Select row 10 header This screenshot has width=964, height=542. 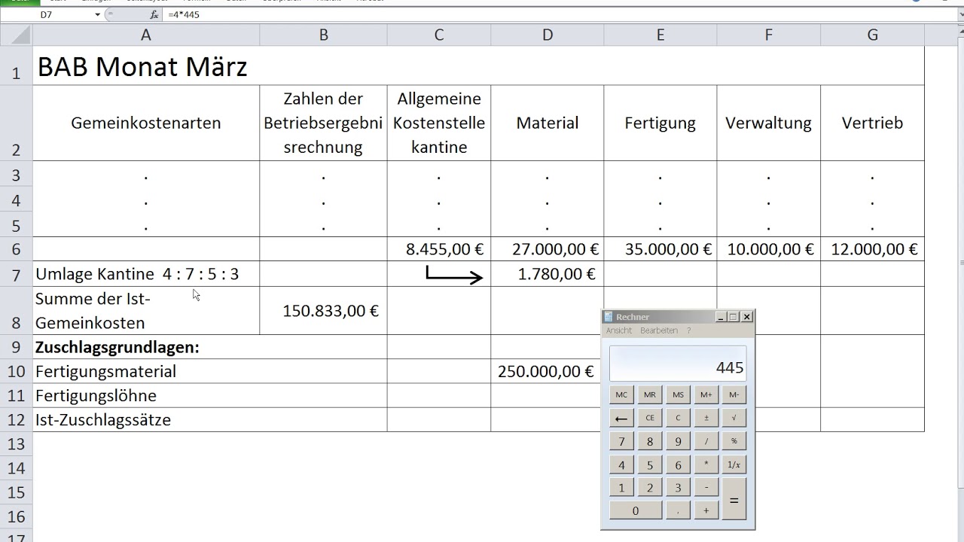(17, 371)
